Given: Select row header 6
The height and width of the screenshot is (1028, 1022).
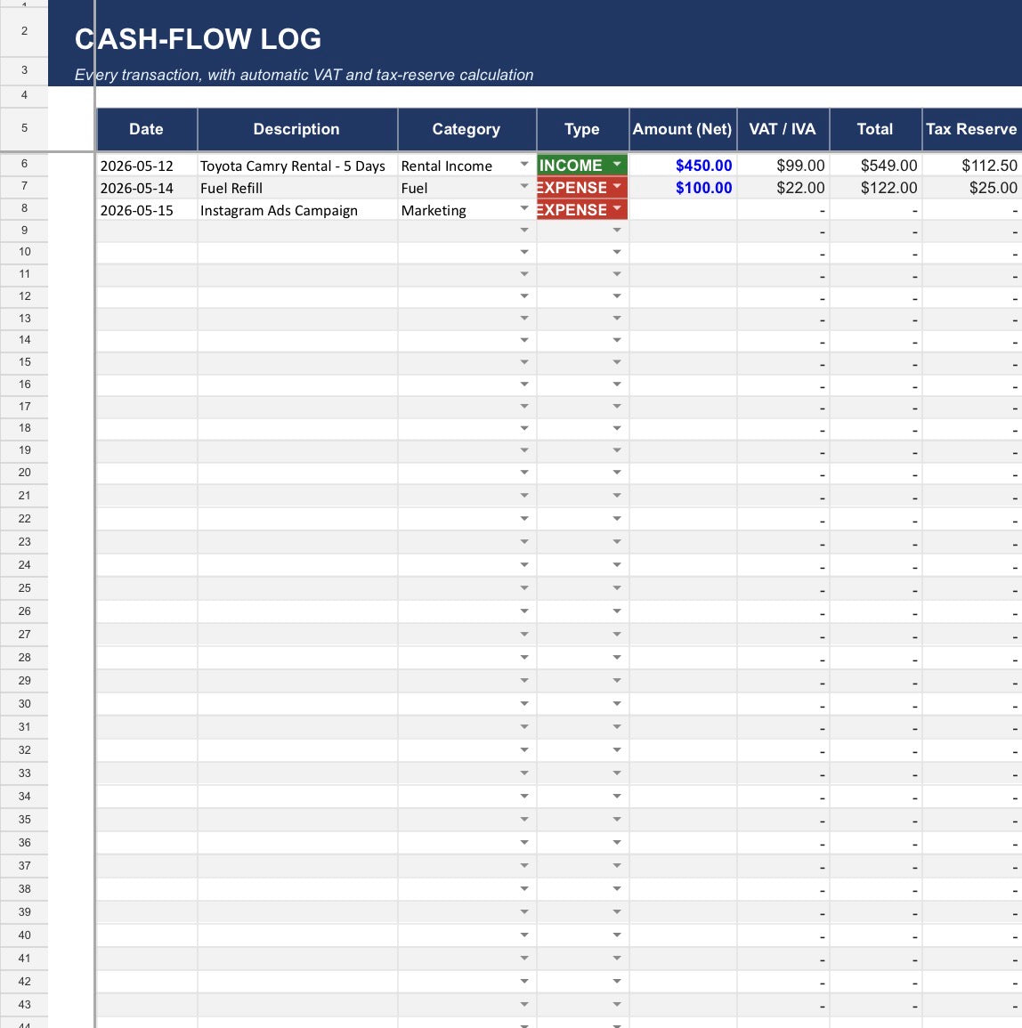Looking at the screenshot, I should tap(24, 164).
